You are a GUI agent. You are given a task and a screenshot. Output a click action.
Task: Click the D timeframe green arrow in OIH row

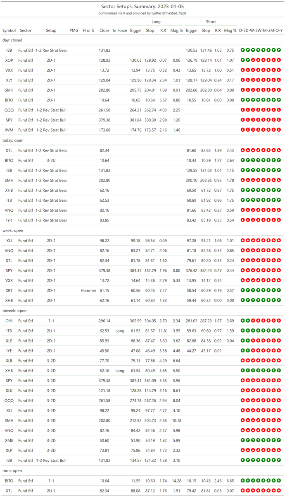click(242, 321)
